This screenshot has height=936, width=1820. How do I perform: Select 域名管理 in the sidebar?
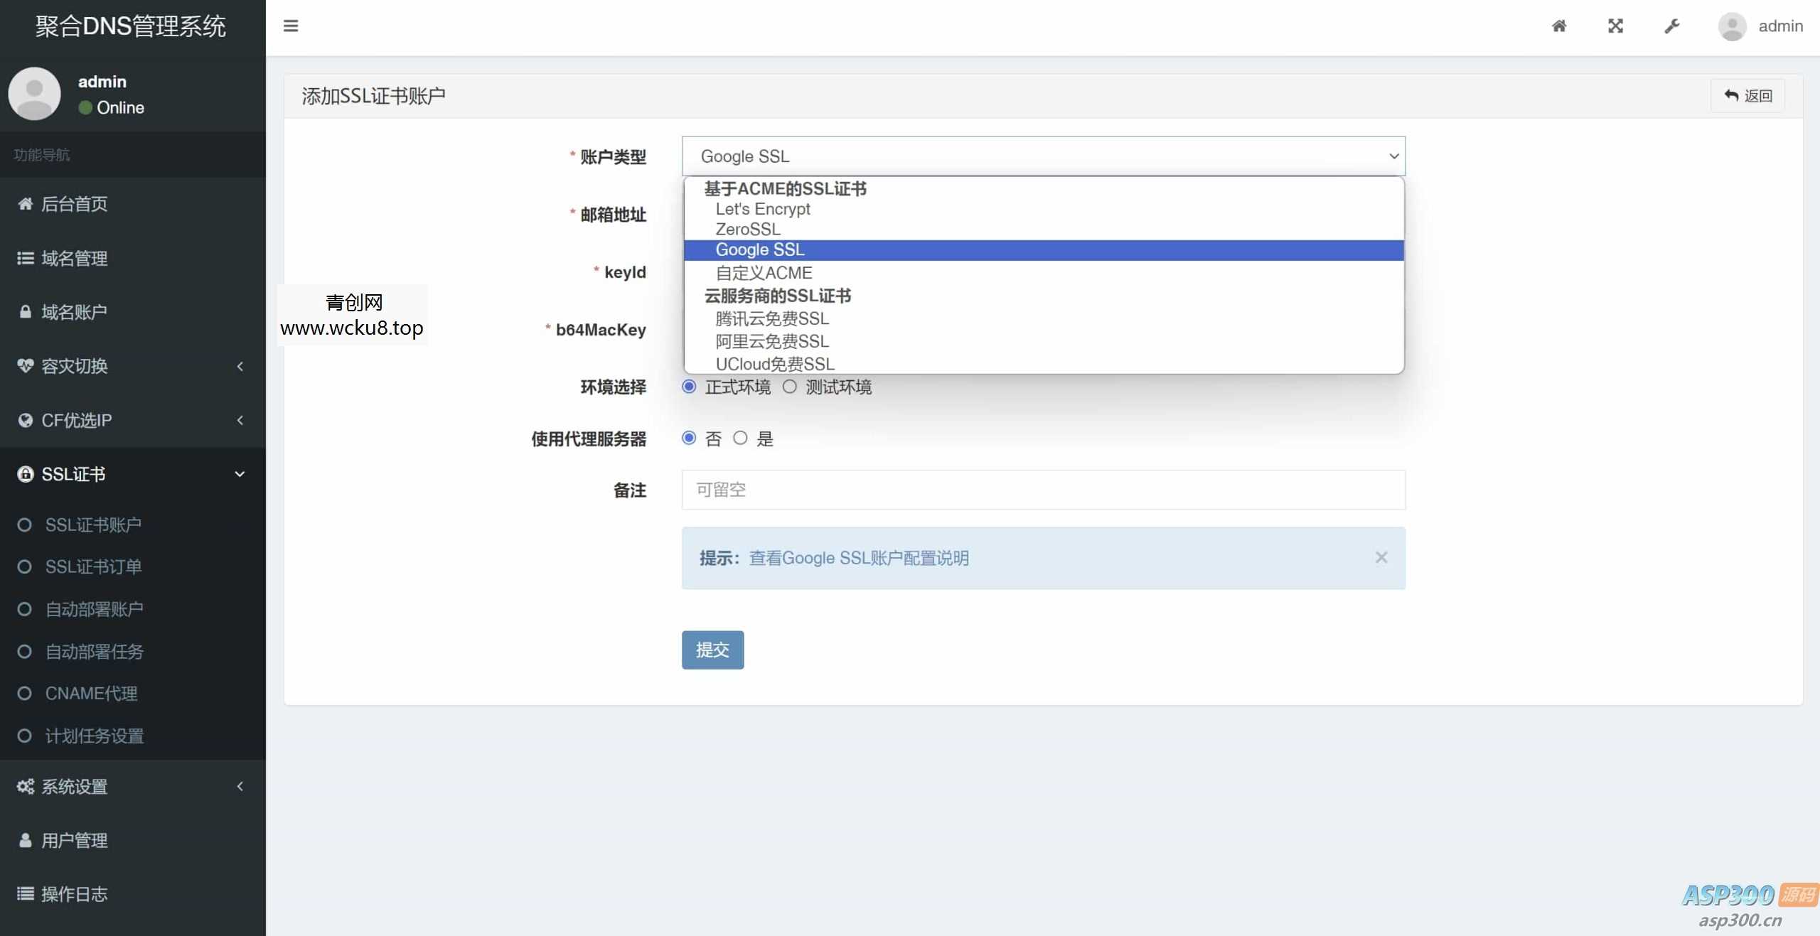pyautogui.click(x=75, y=258)
